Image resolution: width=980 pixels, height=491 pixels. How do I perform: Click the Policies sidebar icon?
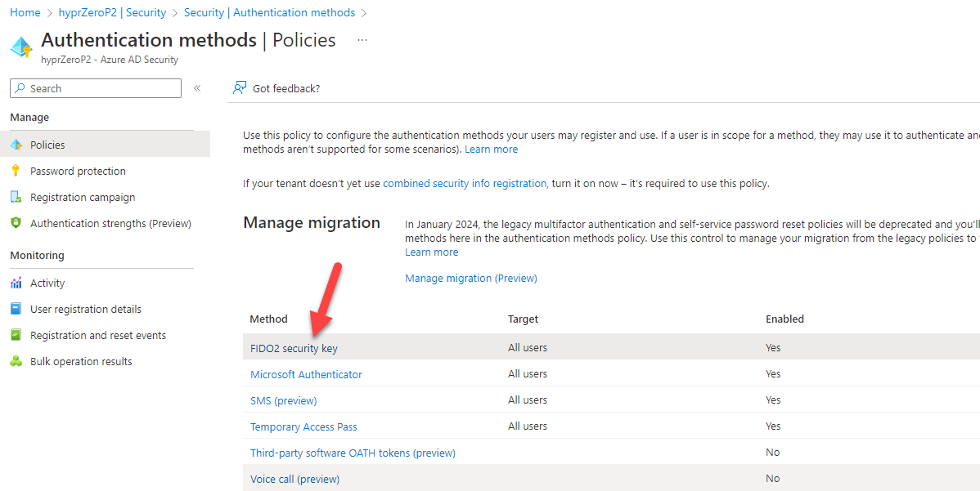(16, 145)
